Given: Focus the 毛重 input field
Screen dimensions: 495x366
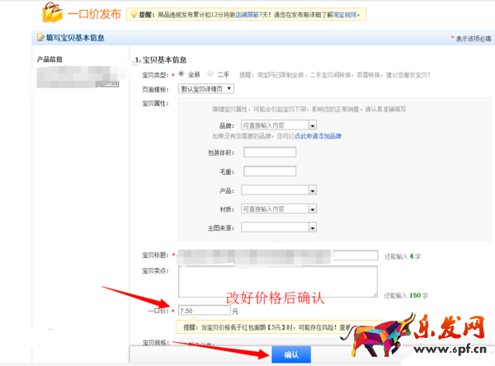Looking at the screenshot, I should (270, 171).
